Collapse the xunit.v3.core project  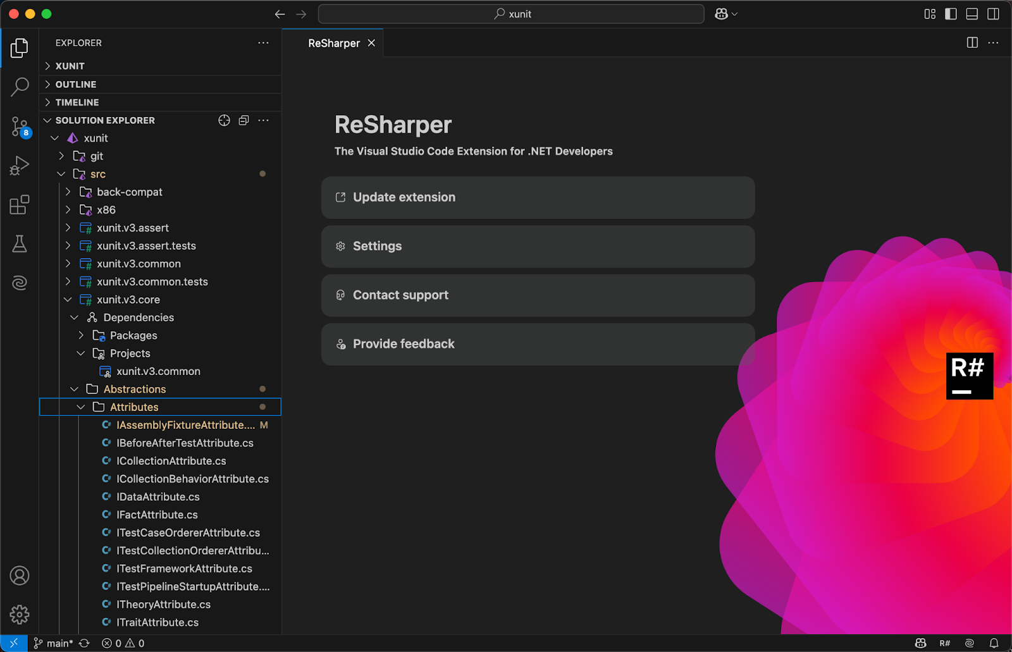tap(68, 300)
